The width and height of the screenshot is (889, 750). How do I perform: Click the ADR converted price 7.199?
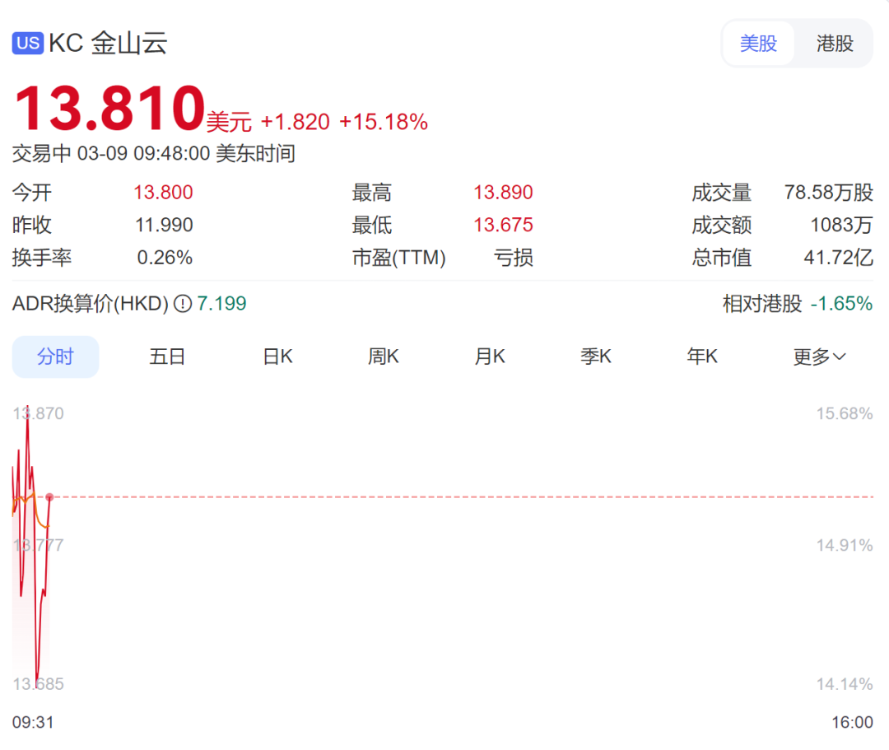(x=221, y=304)
